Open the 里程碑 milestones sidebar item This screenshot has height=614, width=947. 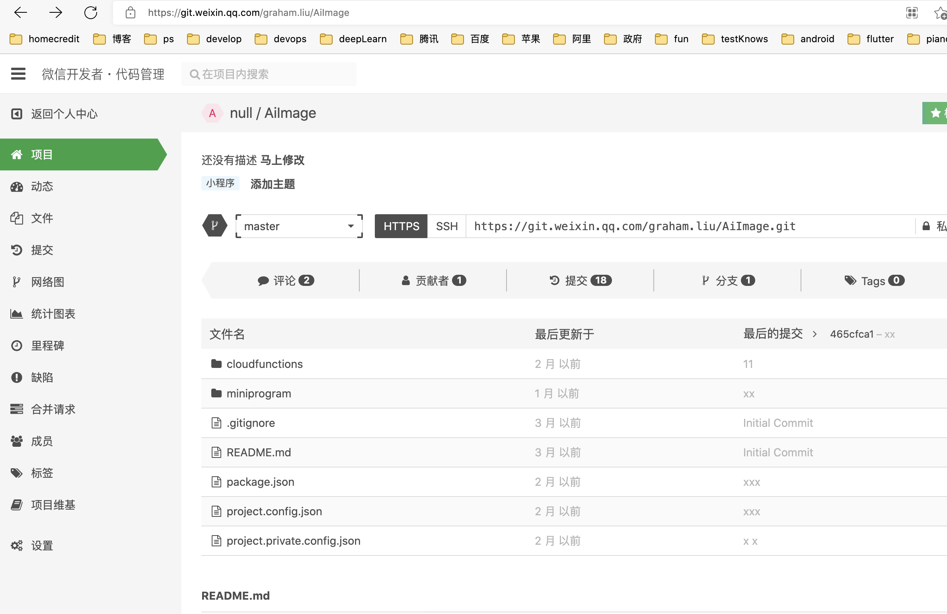(47, 346)
